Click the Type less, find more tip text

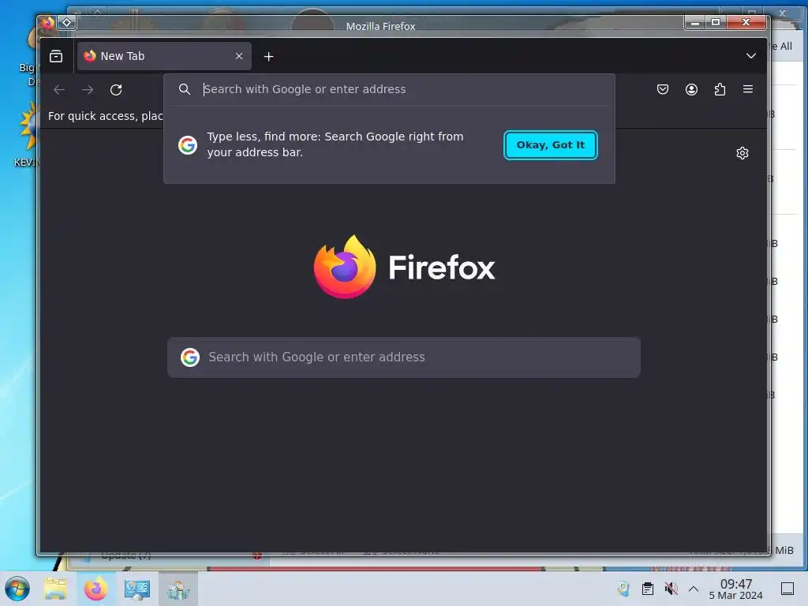pyautogui.click(x=335, y=144)
